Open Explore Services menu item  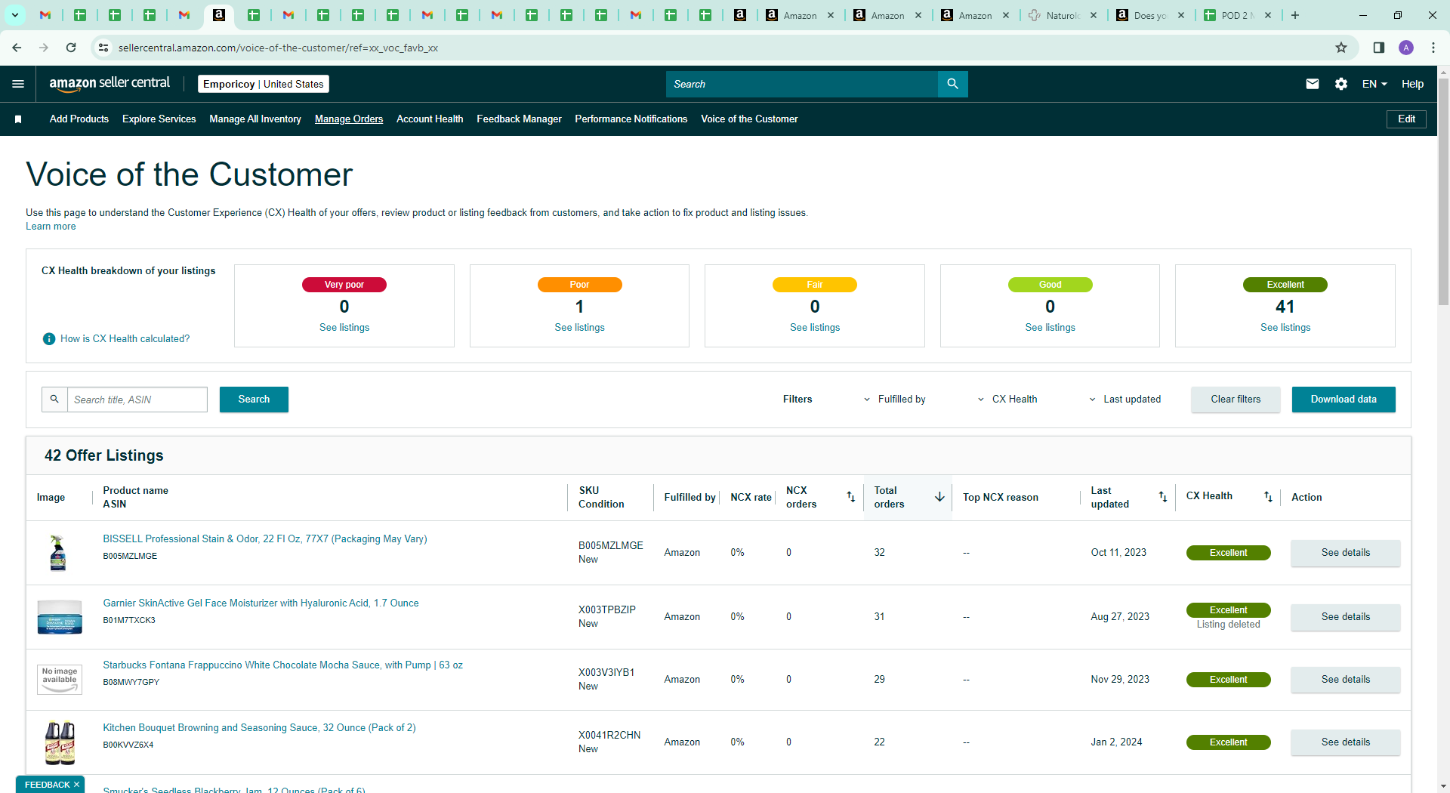coord(159,119)
